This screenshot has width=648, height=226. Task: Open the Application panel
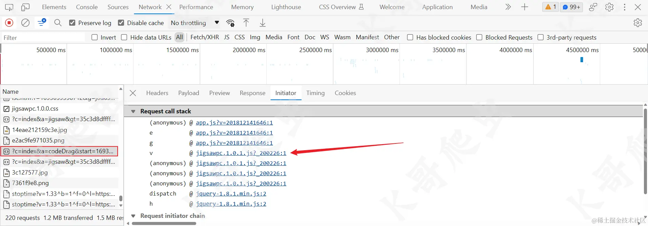437,7
